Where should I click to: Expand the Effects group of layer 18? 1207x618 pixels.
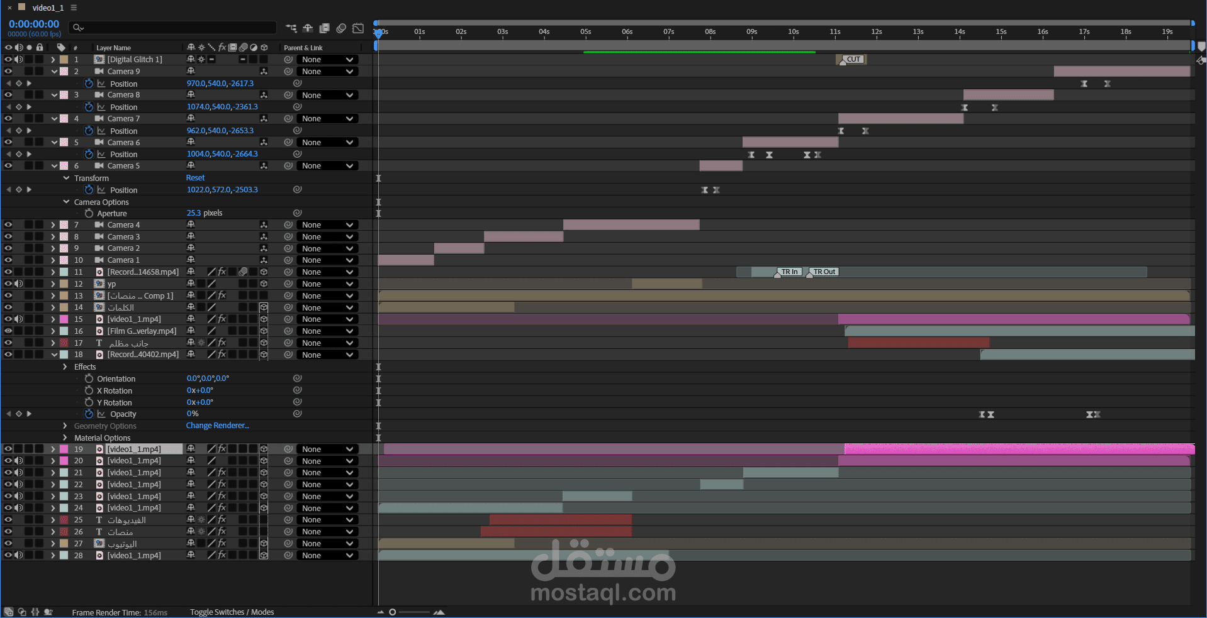(x=65, y=367)
